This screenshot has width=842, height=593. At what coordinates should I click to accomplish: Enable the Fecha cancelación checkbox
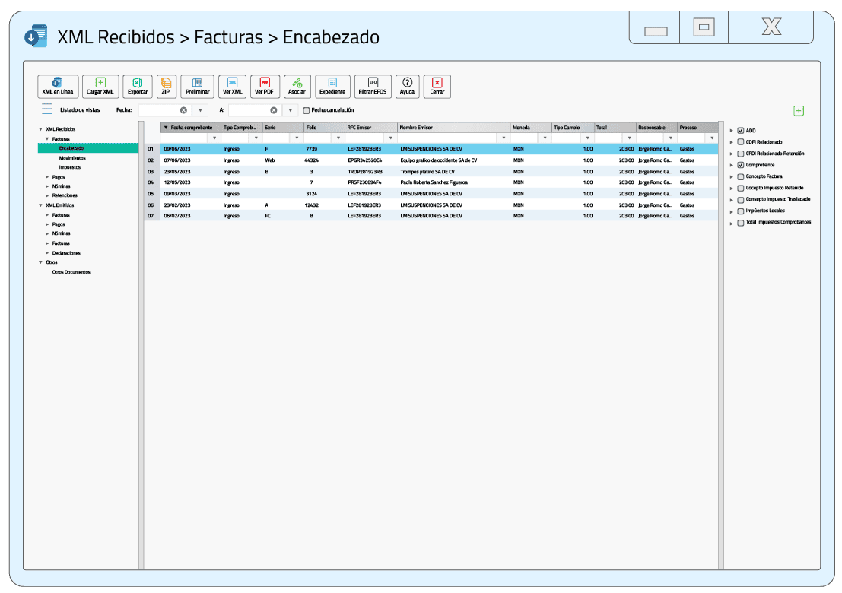point(307,109)
